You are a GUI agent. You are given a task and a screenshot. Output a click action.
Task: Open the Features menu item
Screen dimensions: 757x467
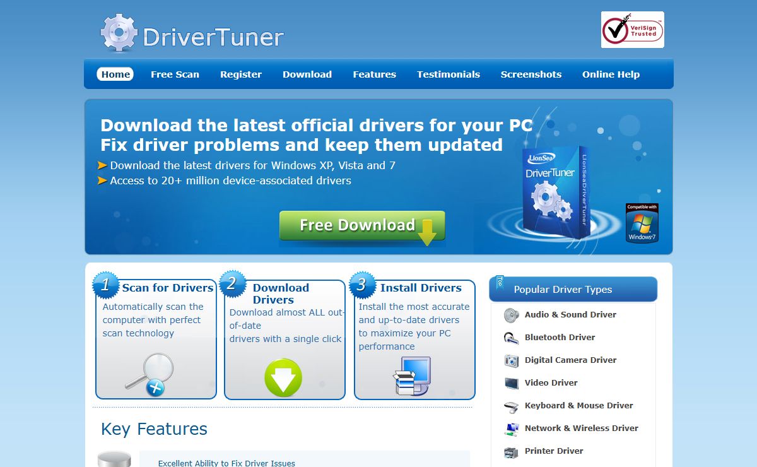coord(375,74)
